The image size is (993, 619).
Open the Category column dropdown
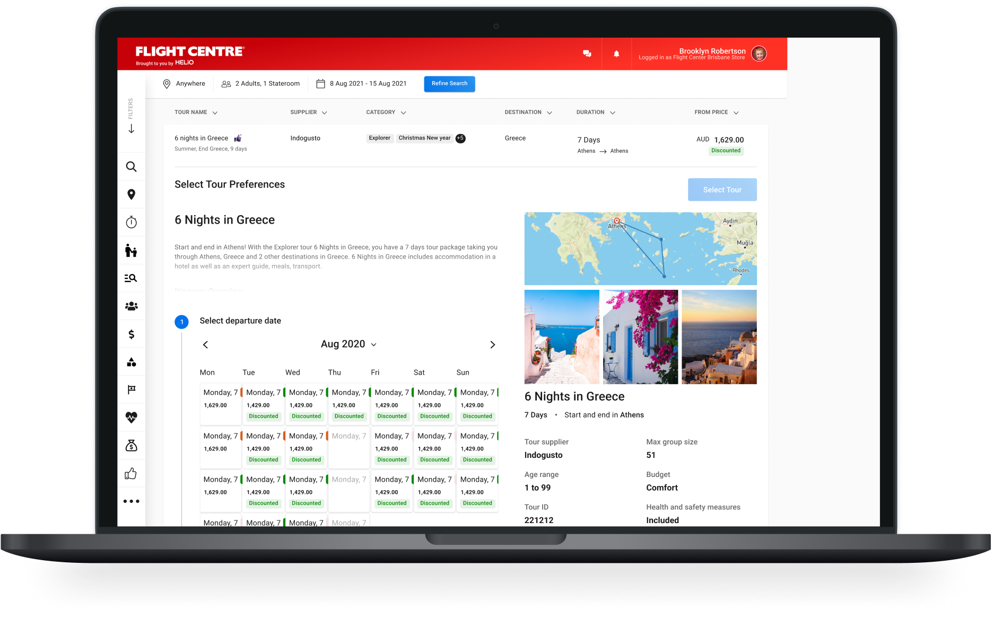point(403,113)
